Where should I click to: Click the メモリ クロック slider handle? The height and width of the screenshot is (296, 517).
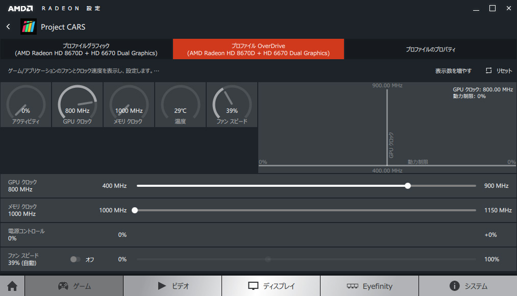pyautogui.click(x=135, y=210)
